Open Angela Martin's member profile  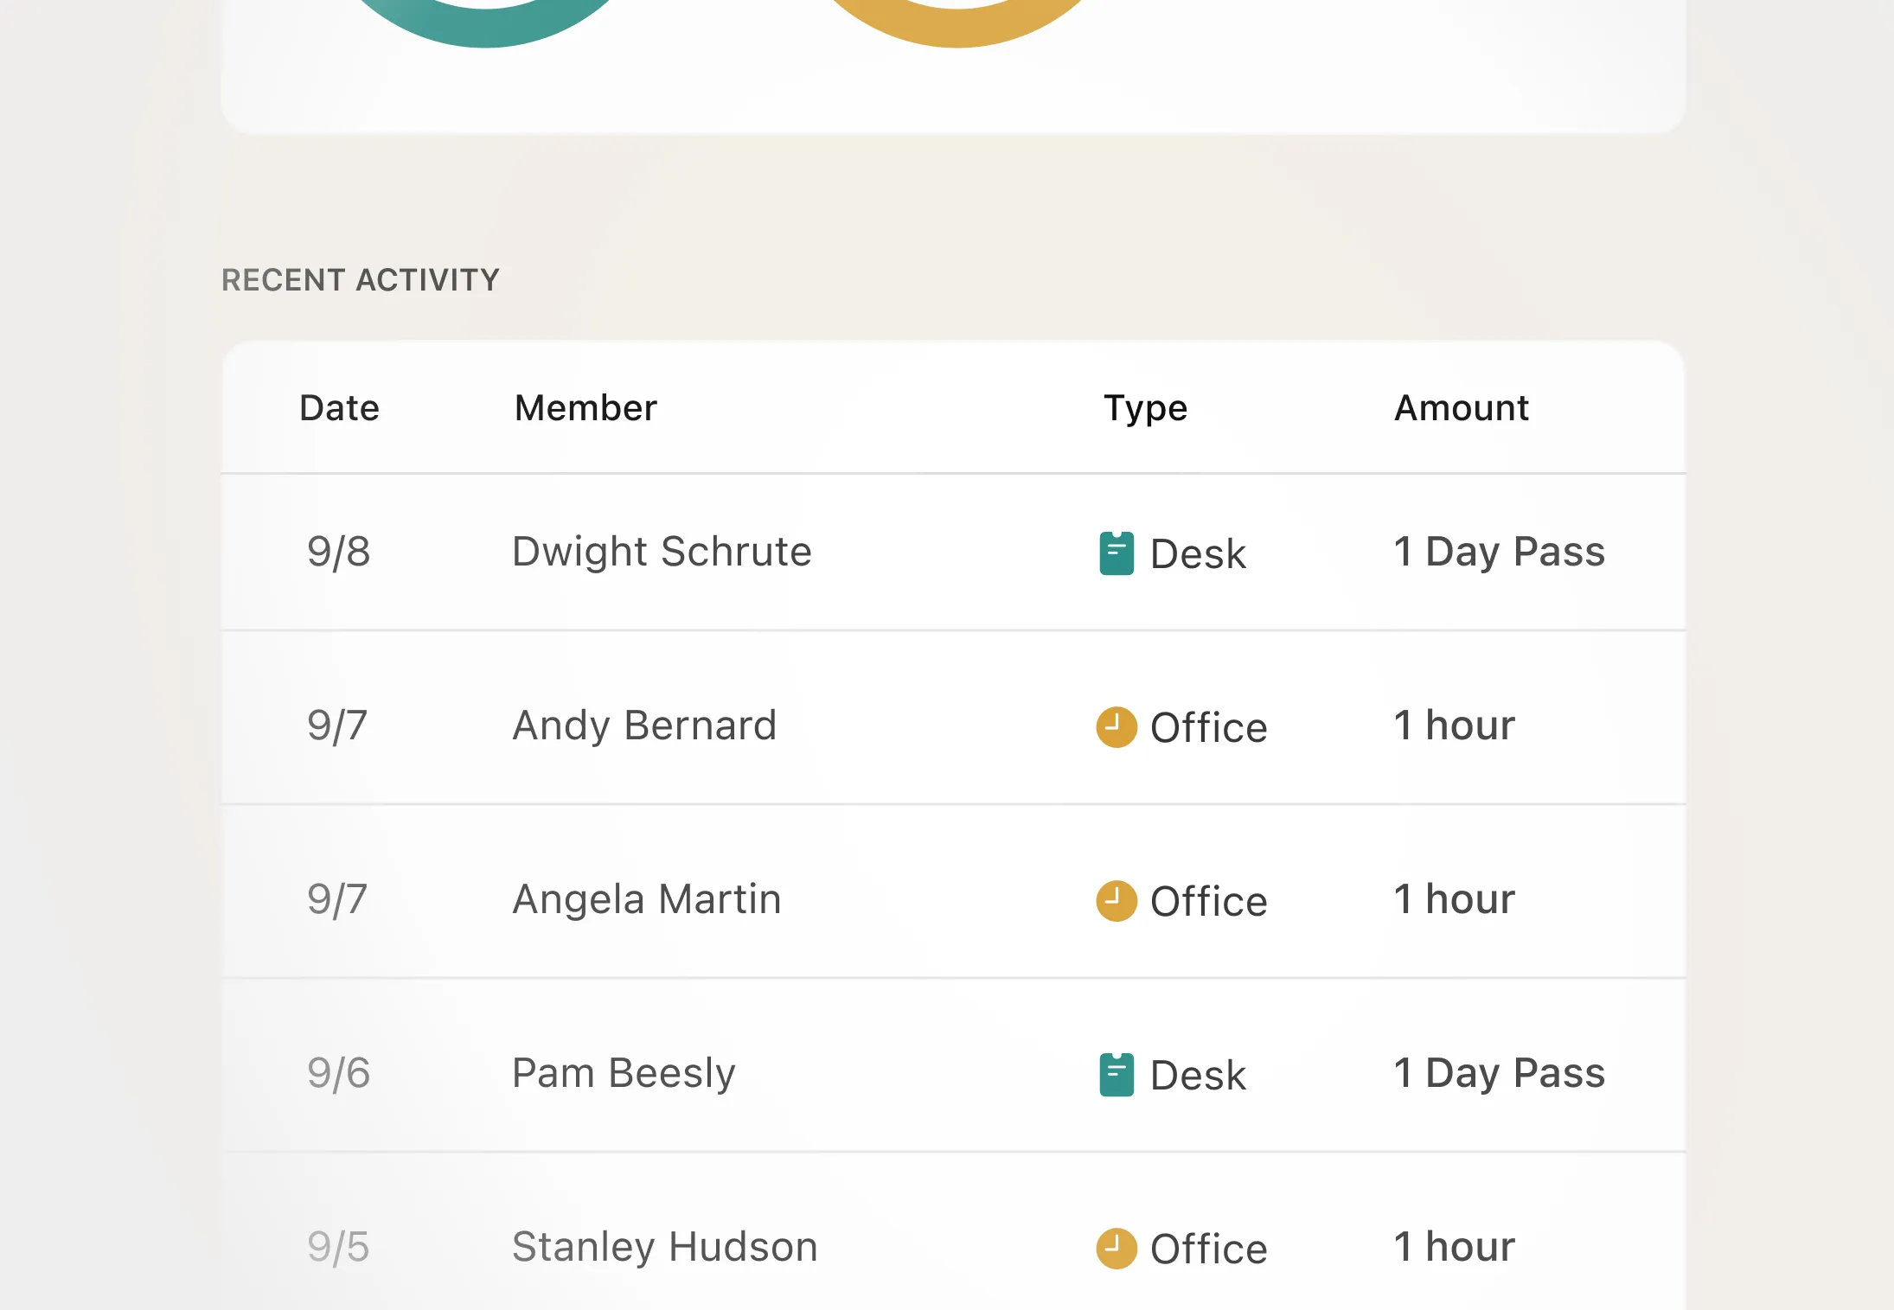click(x=646, y=899)
